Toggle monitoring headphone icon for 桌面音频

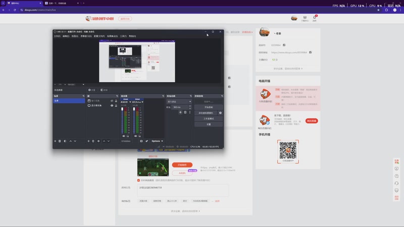pos(128,136)
